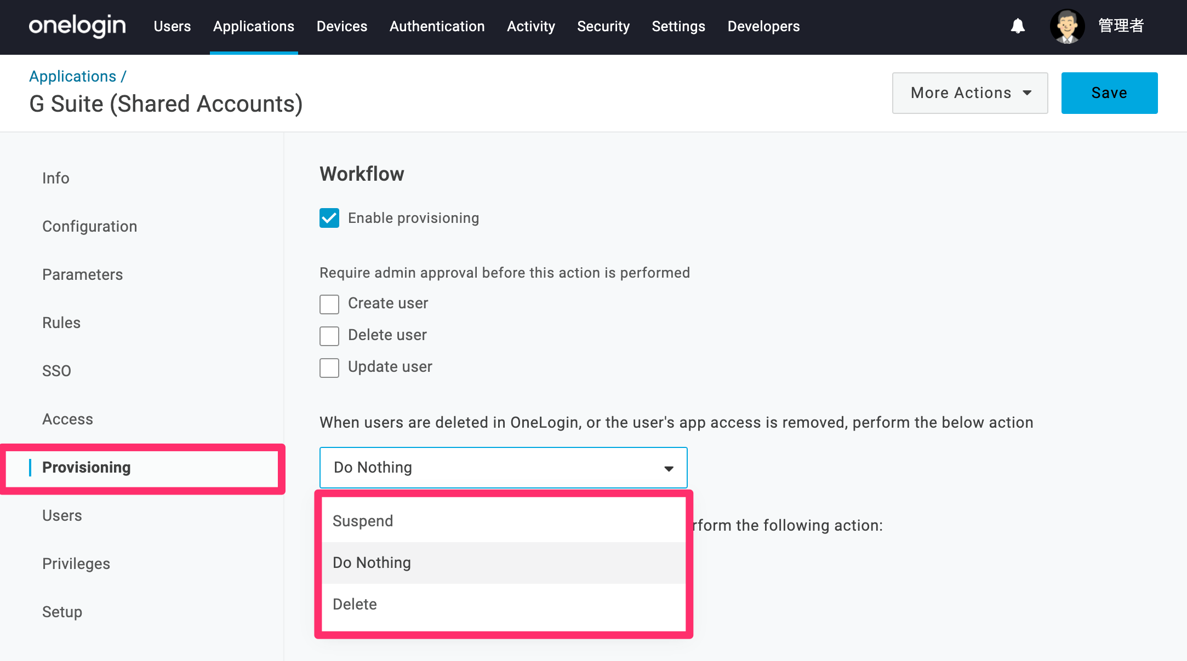The image size is (1187, 661).
Task: Check Update user admin approval
Action: [x=329, y=367]
